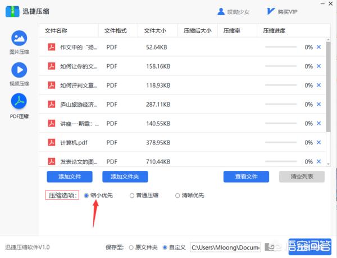
Task: Close the 迅捷压缩 window
Action: coord(331,4)
